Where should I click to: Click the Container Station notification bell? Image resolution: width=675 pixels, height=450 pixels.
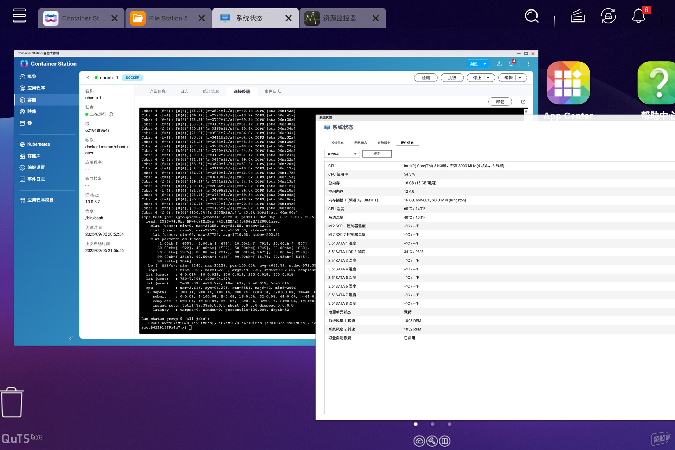click(511, 64)
